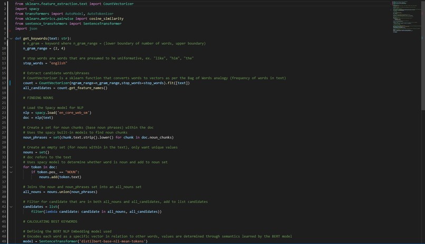Click 'nouns = set()' line
This screenshot has width=425, height=244.
pos(36,152)
